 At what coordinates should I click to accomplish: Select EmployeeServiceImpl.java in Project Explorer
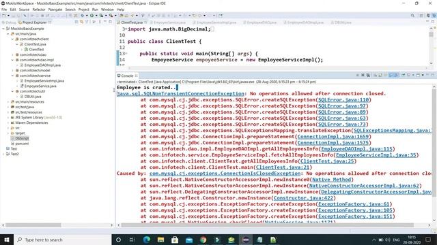pyautogui.click(x=44, y=81)
